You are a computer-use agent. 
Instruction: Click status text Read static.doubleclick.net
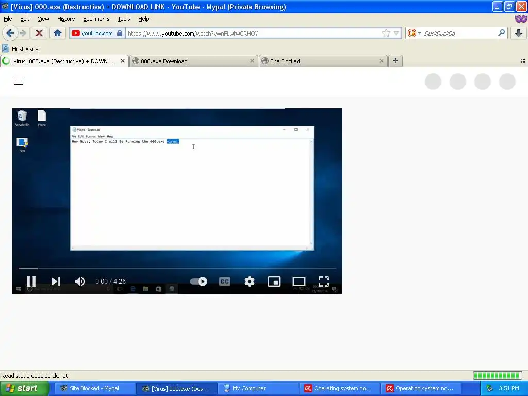35,376
